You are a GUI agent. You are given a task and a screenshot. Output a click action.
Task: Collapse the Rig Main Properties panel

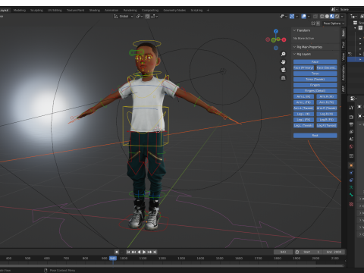[294, 47]
